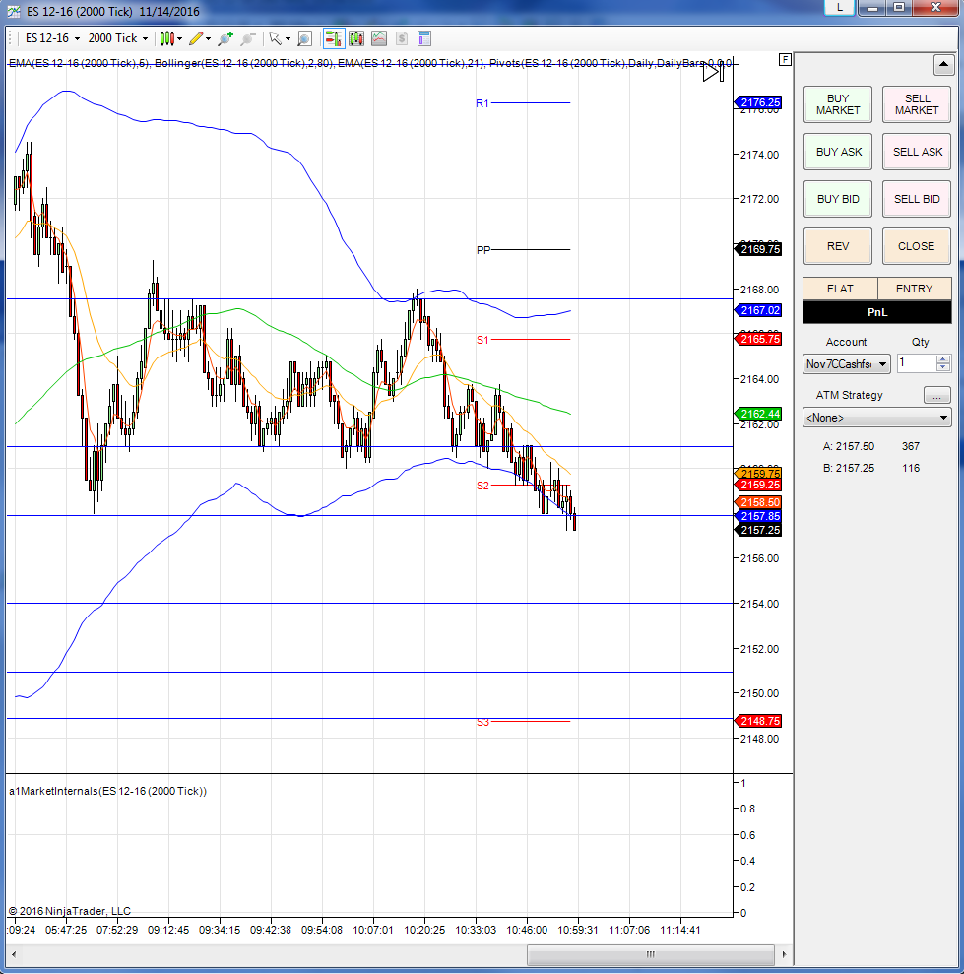Expand the chart style dropdown arrow

[179, 39]
